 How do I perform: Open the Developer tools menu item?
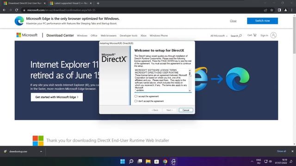point(129,36)
